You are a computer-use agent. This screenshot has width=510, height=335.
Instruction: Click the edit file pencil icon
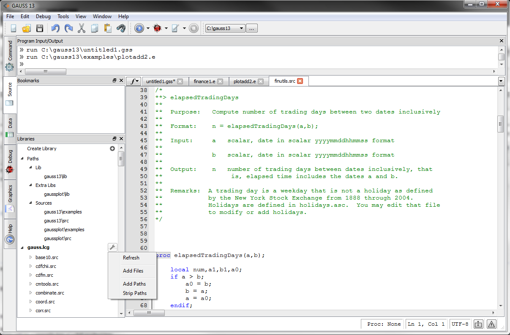point(176,28)
